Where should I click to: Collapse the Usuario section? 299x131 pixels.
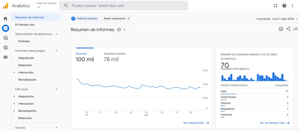pos(56,127)
